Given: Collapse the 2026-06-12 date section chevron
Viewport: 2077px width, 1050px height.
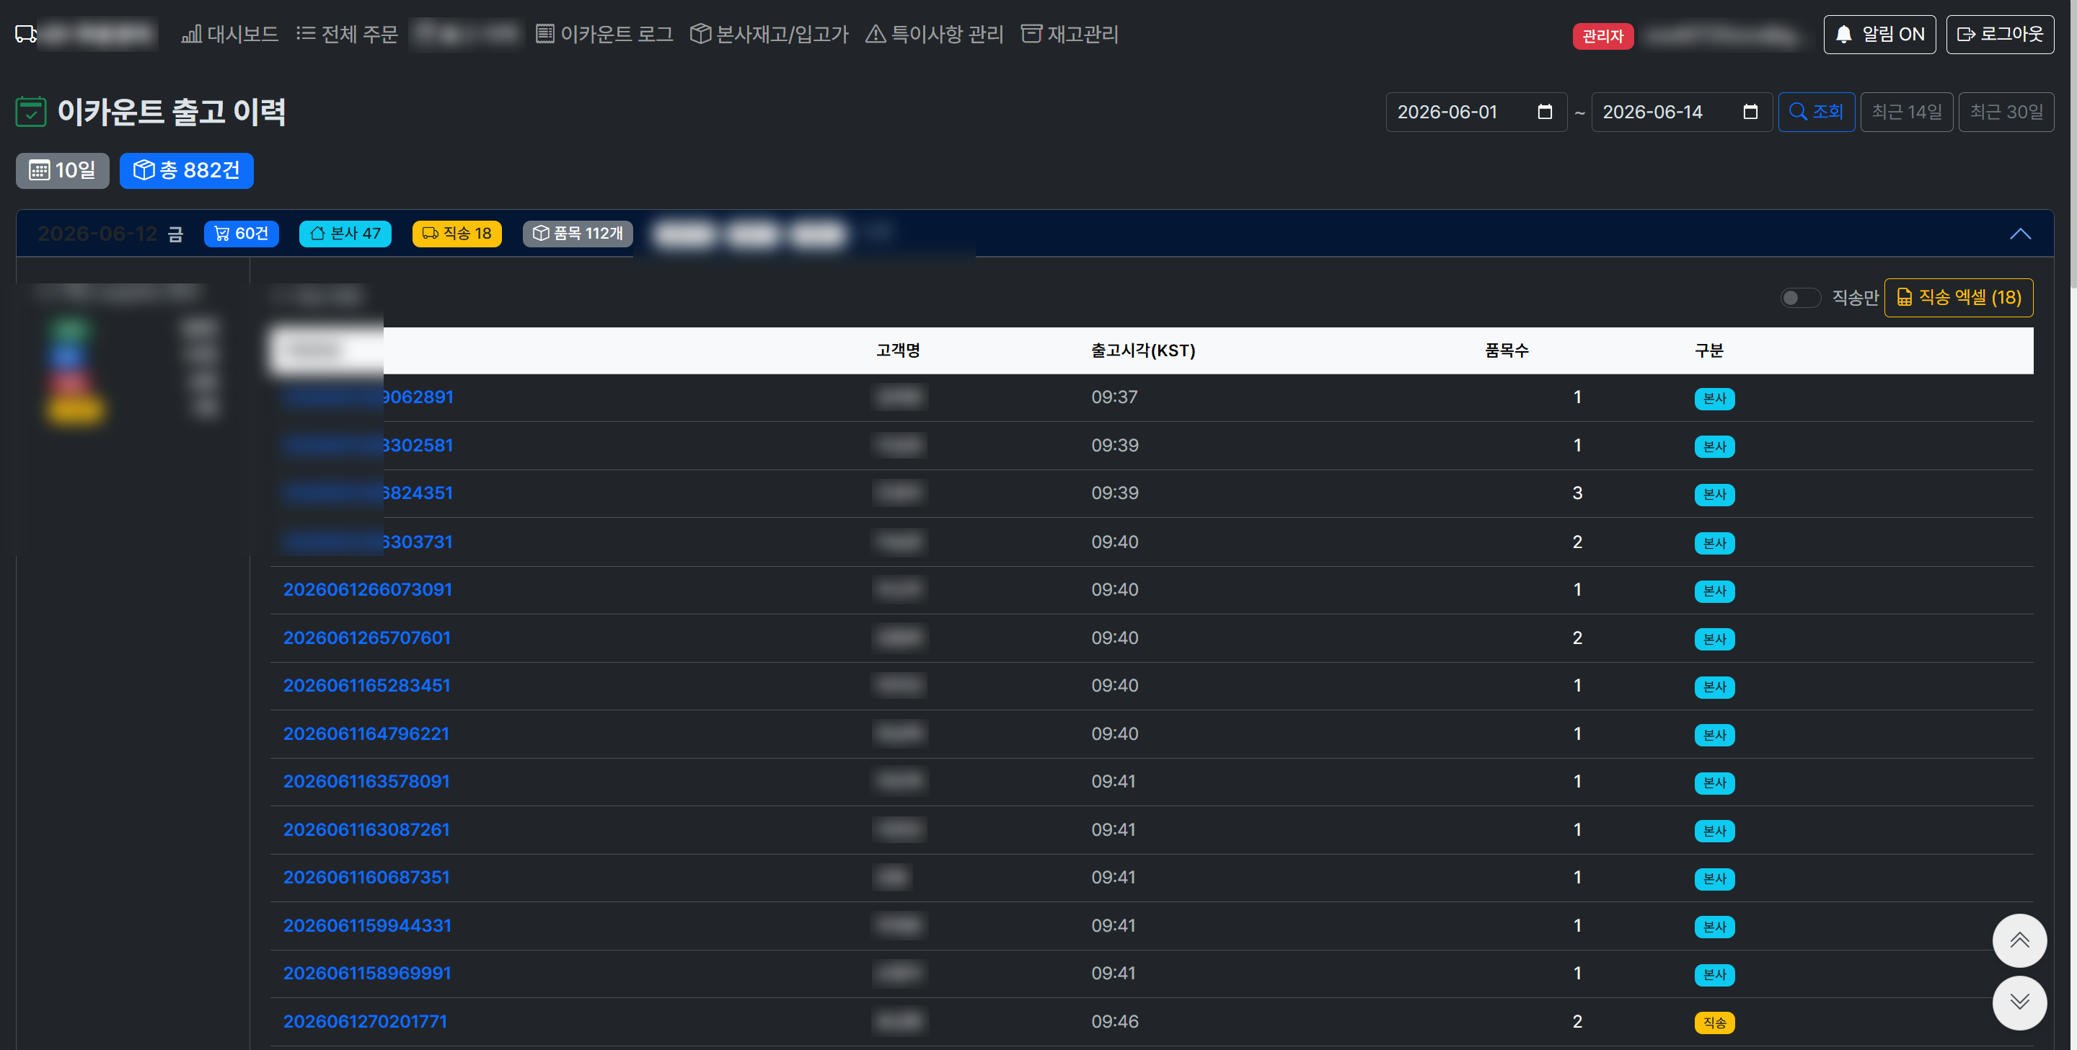Looking at the screenshot, I should [x=2020, y=234].
